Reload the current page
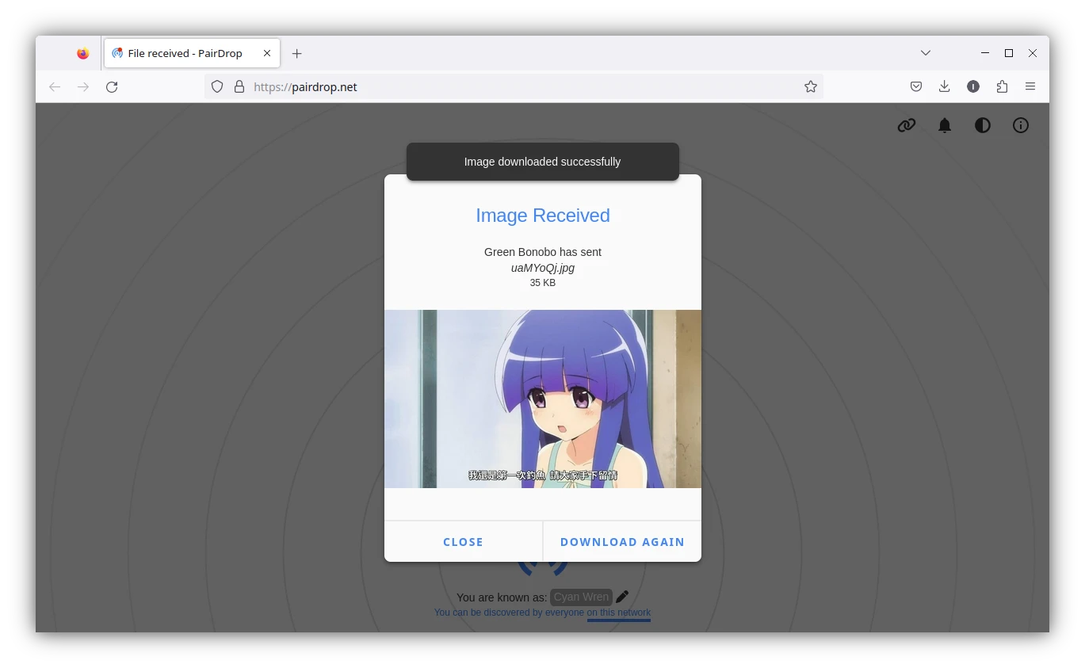Viewport: 1085px width, 668px height. [112, 86]
